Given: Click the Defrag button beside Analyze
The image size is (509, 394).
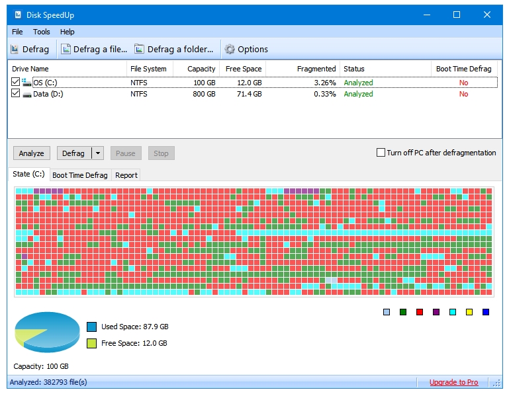Looking at the screenshot, I should [74, 153].
